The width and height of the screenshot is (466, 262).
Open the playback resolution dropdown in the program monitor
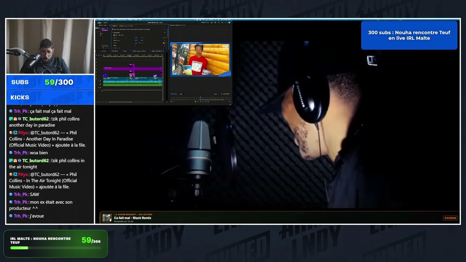click(x=216, y=94)
